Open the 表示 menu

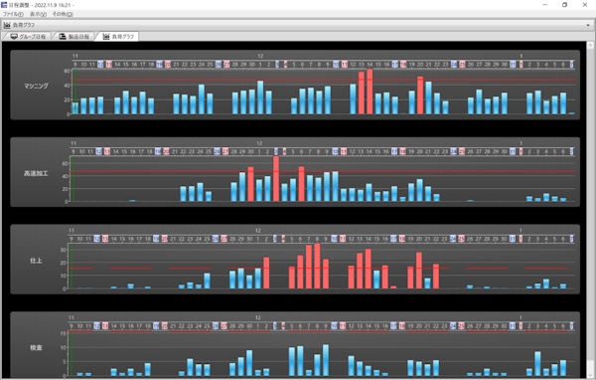[x=38, y=14]
